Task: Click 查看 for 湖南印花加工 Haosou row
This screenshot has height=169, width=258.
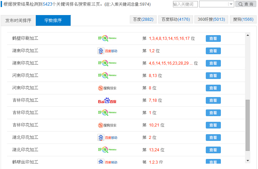Action: coord(213,63)
